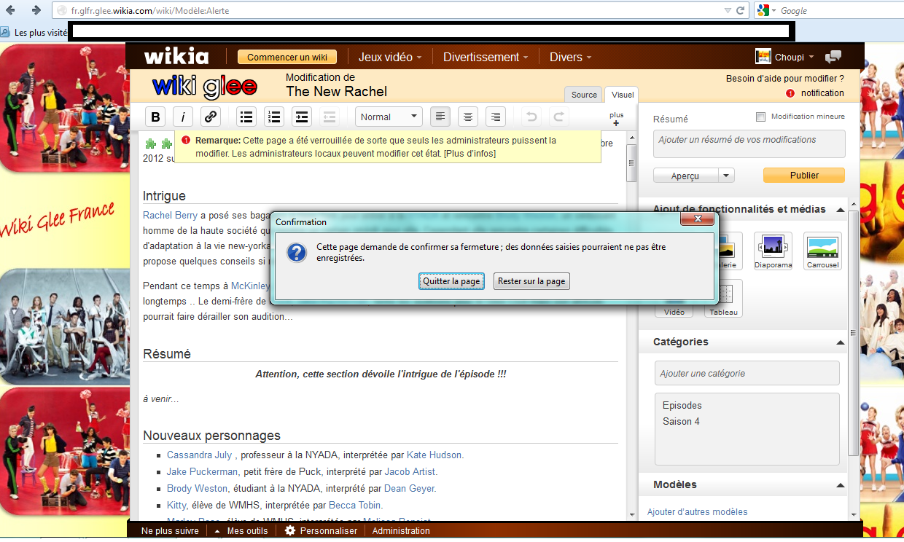Open wiki glee logo homepage
904x542 pixels.
[x=205, y=87]
